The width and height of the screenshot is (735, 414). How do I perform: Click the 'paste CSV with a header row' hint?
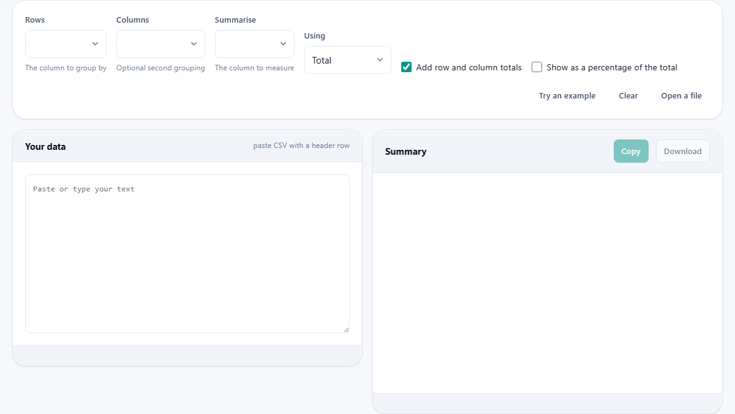(x=301, y=146)
